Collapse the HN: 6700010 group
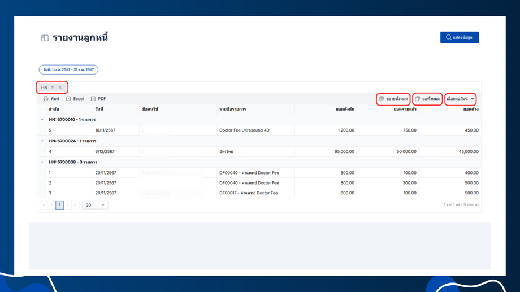The image size is (520, 292). [x=42, y=120]
